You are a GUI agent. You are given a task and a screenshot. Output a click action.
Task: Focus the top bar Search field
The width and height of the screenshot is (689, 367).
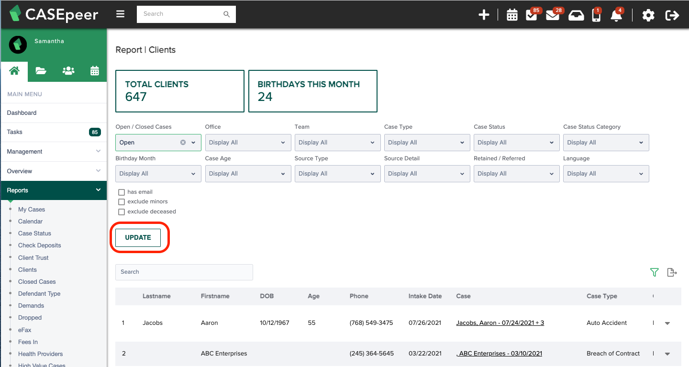186,14
